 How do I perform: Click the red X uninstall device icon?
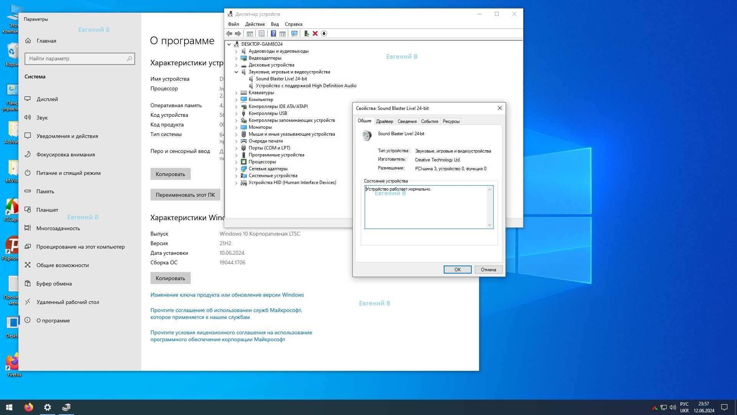pyautogui.click(x=315, y=34)
